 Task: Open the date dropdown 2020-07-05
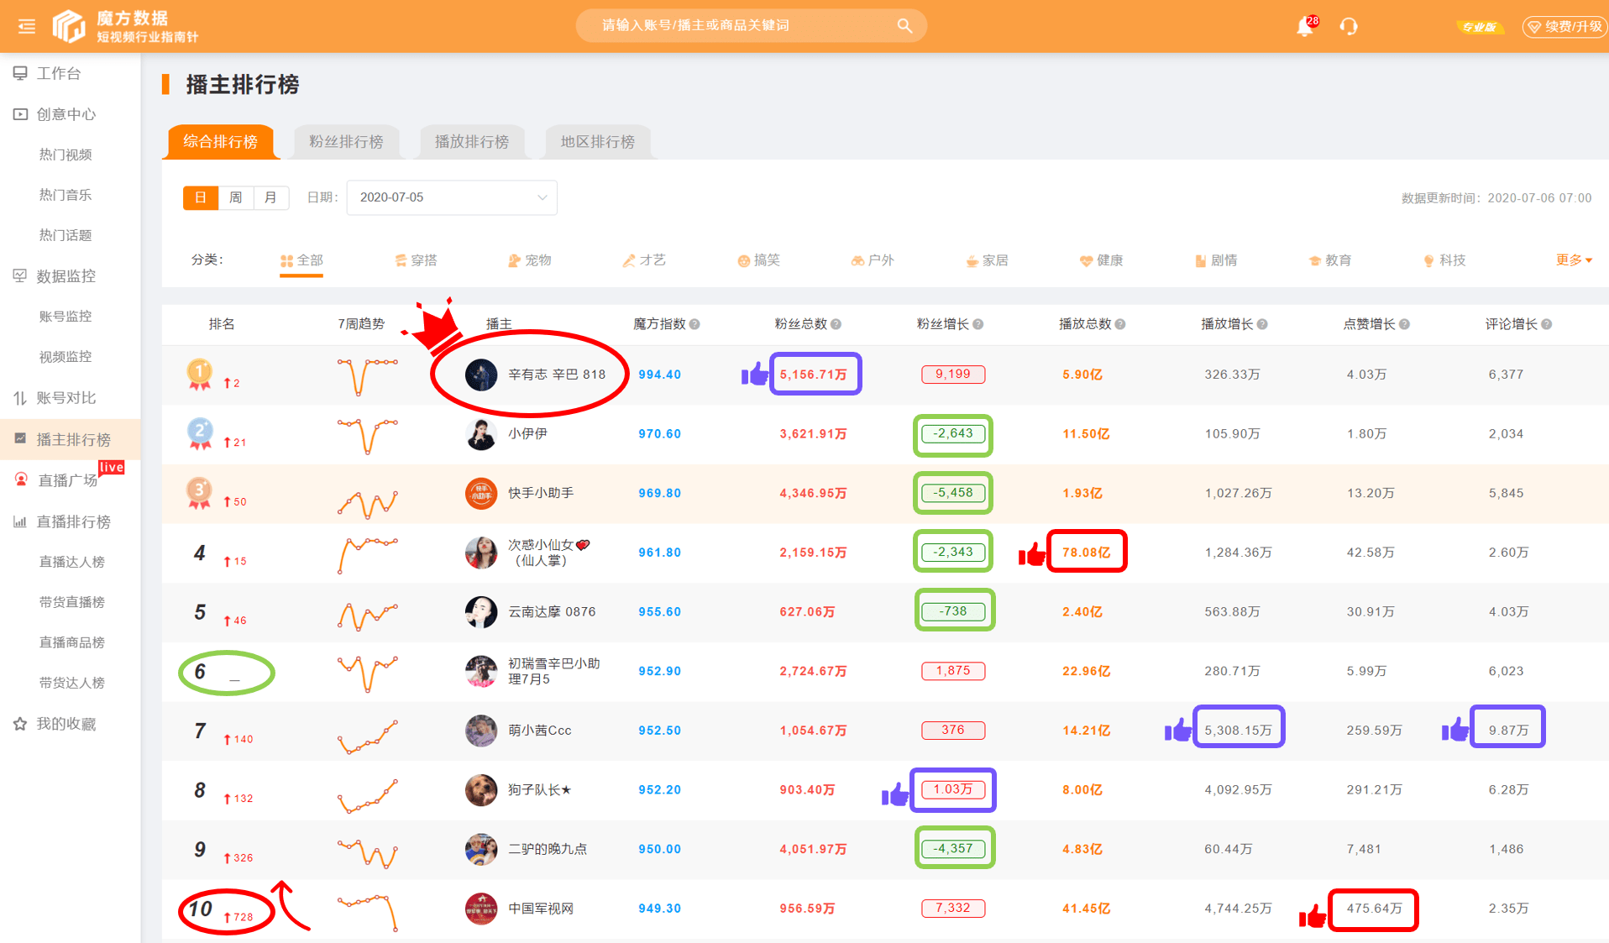coord(452,197)
